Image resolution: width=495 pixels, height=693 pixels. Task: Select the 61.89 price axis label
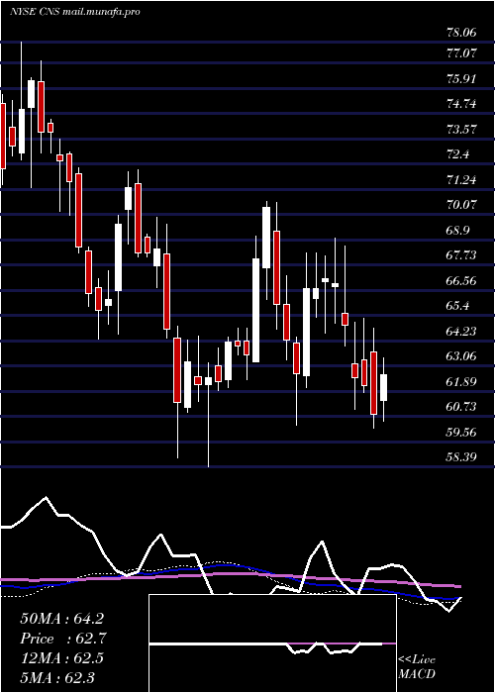pyautogui.click(x=462, y=381)
